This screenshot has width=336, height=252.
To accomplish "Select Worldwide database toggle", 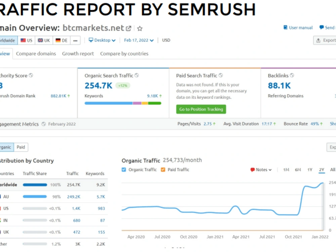I will point(9,40).
